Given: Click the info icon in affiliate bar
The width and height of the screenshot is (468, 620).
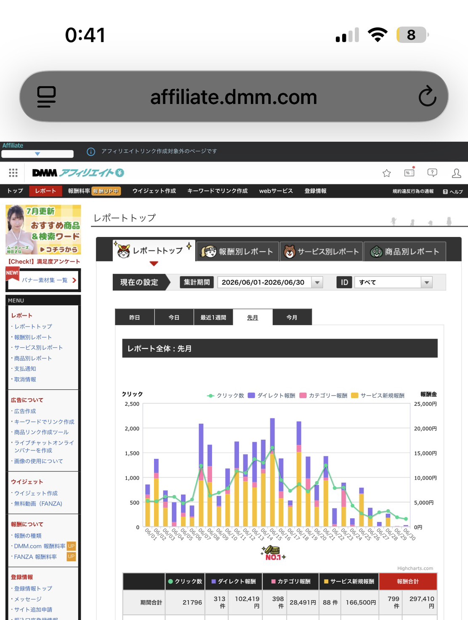Looking at the screenshot, I should pos(91,152).
